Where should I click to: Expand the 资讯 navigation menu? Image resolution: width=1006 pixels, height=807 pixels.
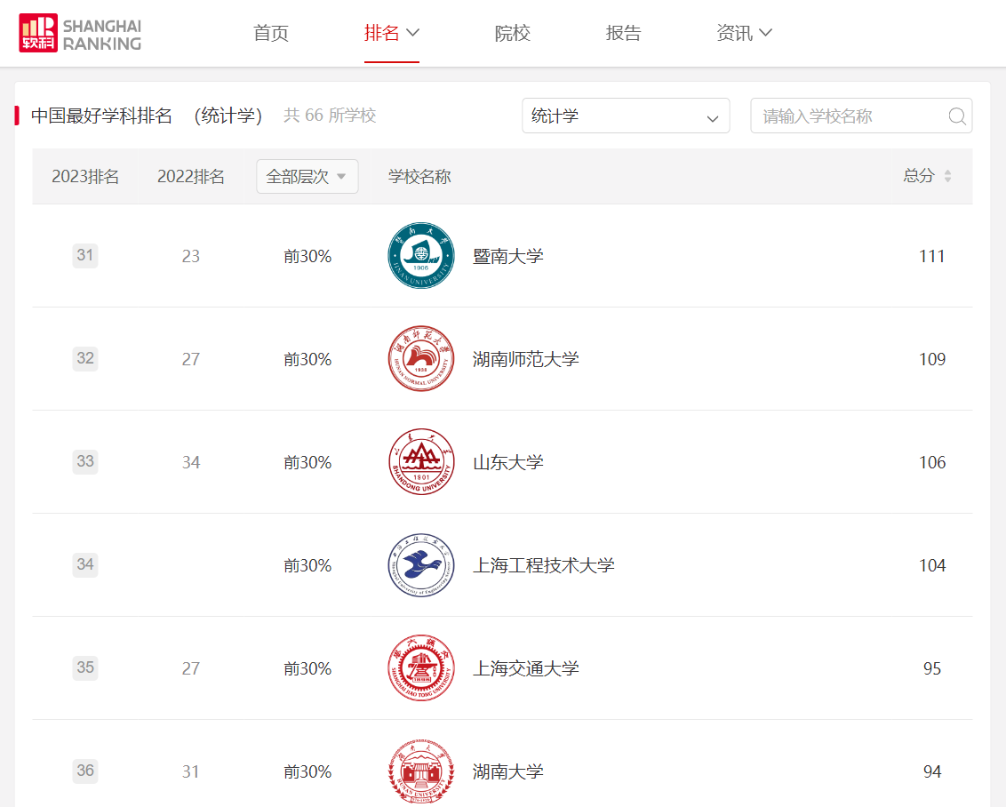point(744,33)
